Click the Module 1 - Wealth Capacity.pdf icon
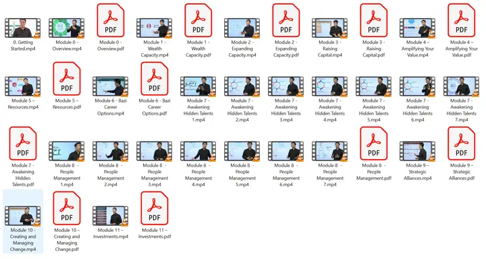 pos(198,20)
